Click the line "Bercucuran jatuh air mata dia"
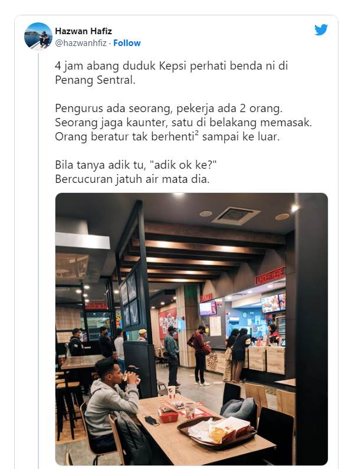This screenshot has width=342, height=469. pyautogui.click(x=132, y=179)
